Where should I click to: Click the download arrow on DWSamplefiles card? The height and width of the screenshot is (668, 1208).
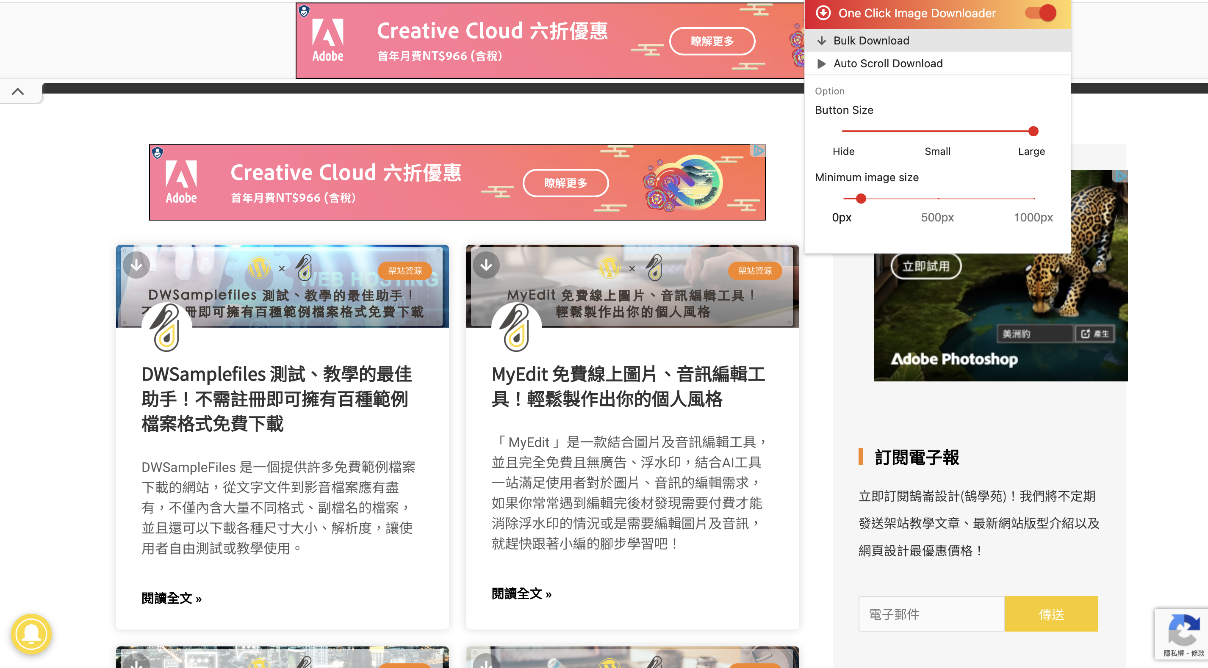point(135,265)
